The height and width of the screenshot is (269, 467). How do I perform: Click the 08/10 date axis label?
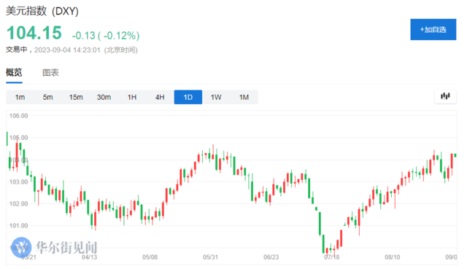coord(393,257)
